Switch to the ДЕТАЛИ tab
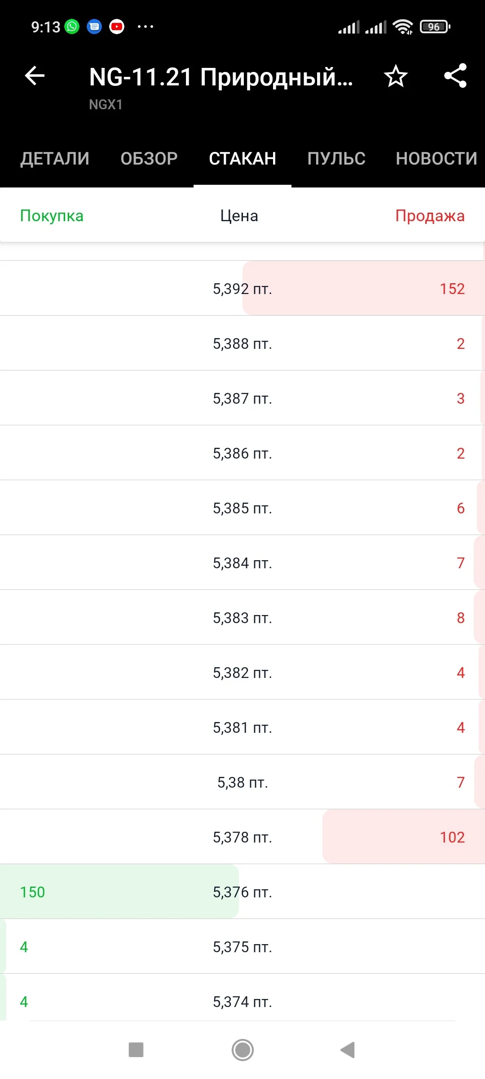The width and height of the screenshot is (485, 1079). (55, 159)
